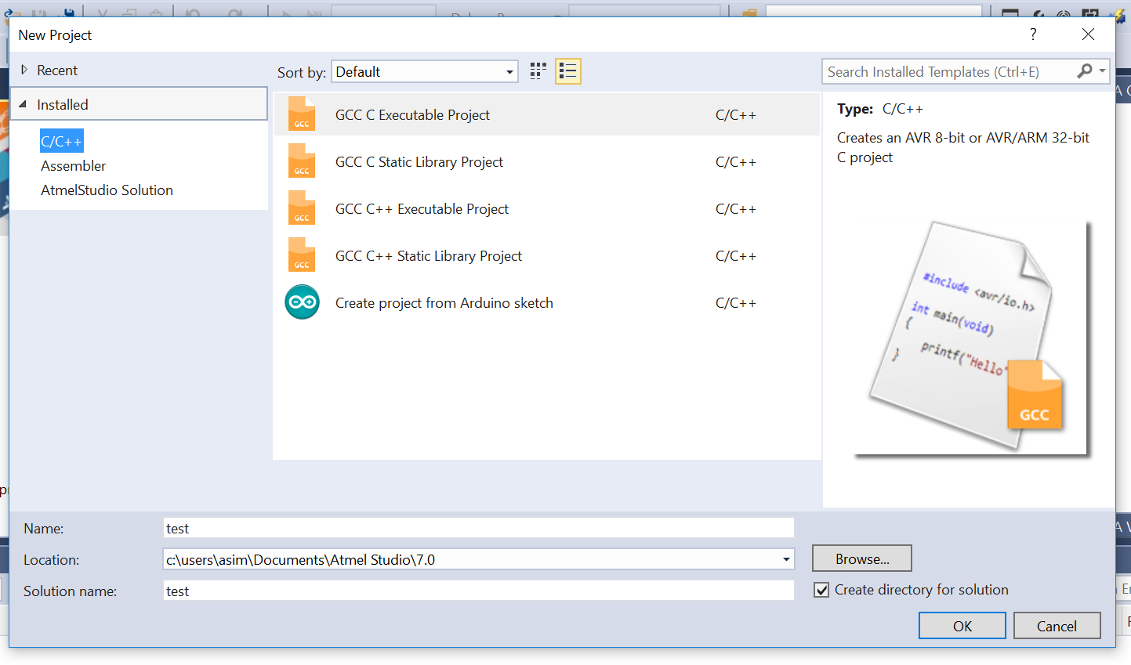Click C/C++ type of GCC C Executable row
This screenshot has height=665, width=1131.
coord(736,114)
